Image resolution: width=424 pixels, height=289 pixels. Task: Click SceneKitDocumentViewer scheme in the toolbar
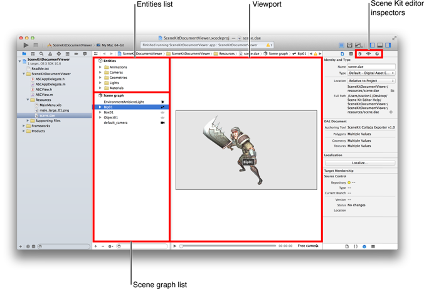click(70, 45)
